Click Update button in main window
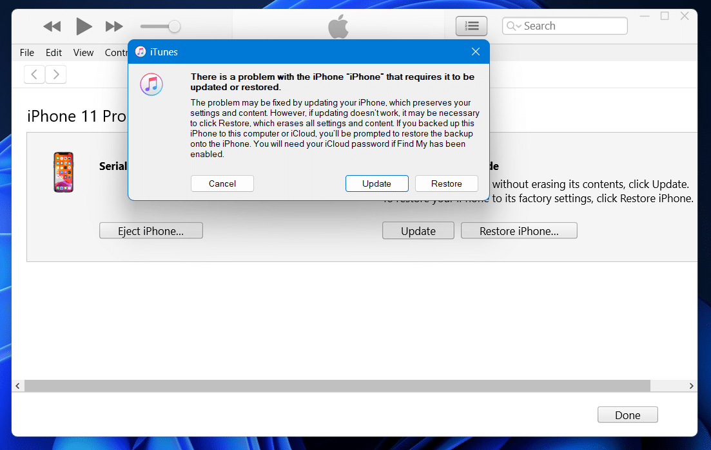Image resolution: width=711 pixels, height=450 pixels. click(418, 230)
